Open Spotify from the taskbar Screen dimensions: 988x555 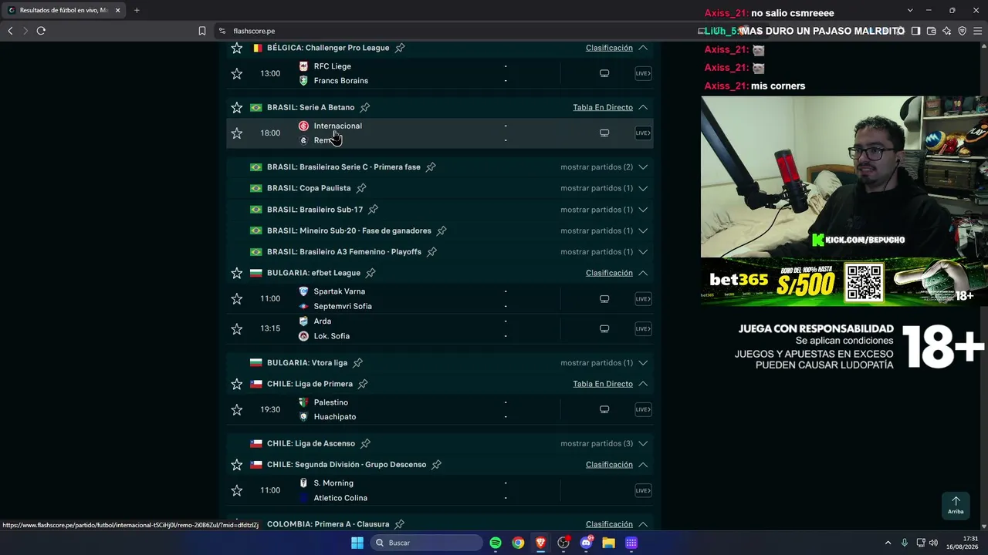(496, 543)
